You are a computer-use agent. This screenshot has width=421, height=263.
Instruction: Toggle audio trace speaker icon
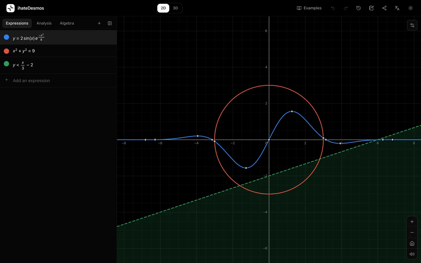[412, 254]
